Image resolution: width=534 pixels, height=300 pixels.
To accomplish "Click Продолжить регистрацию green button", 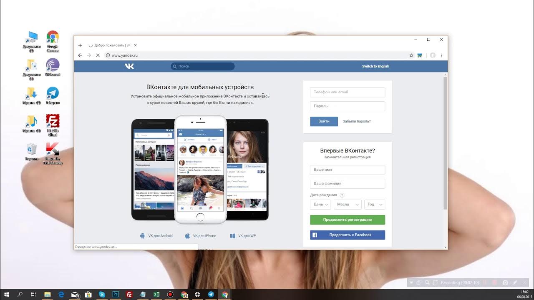I will (348, 220).
